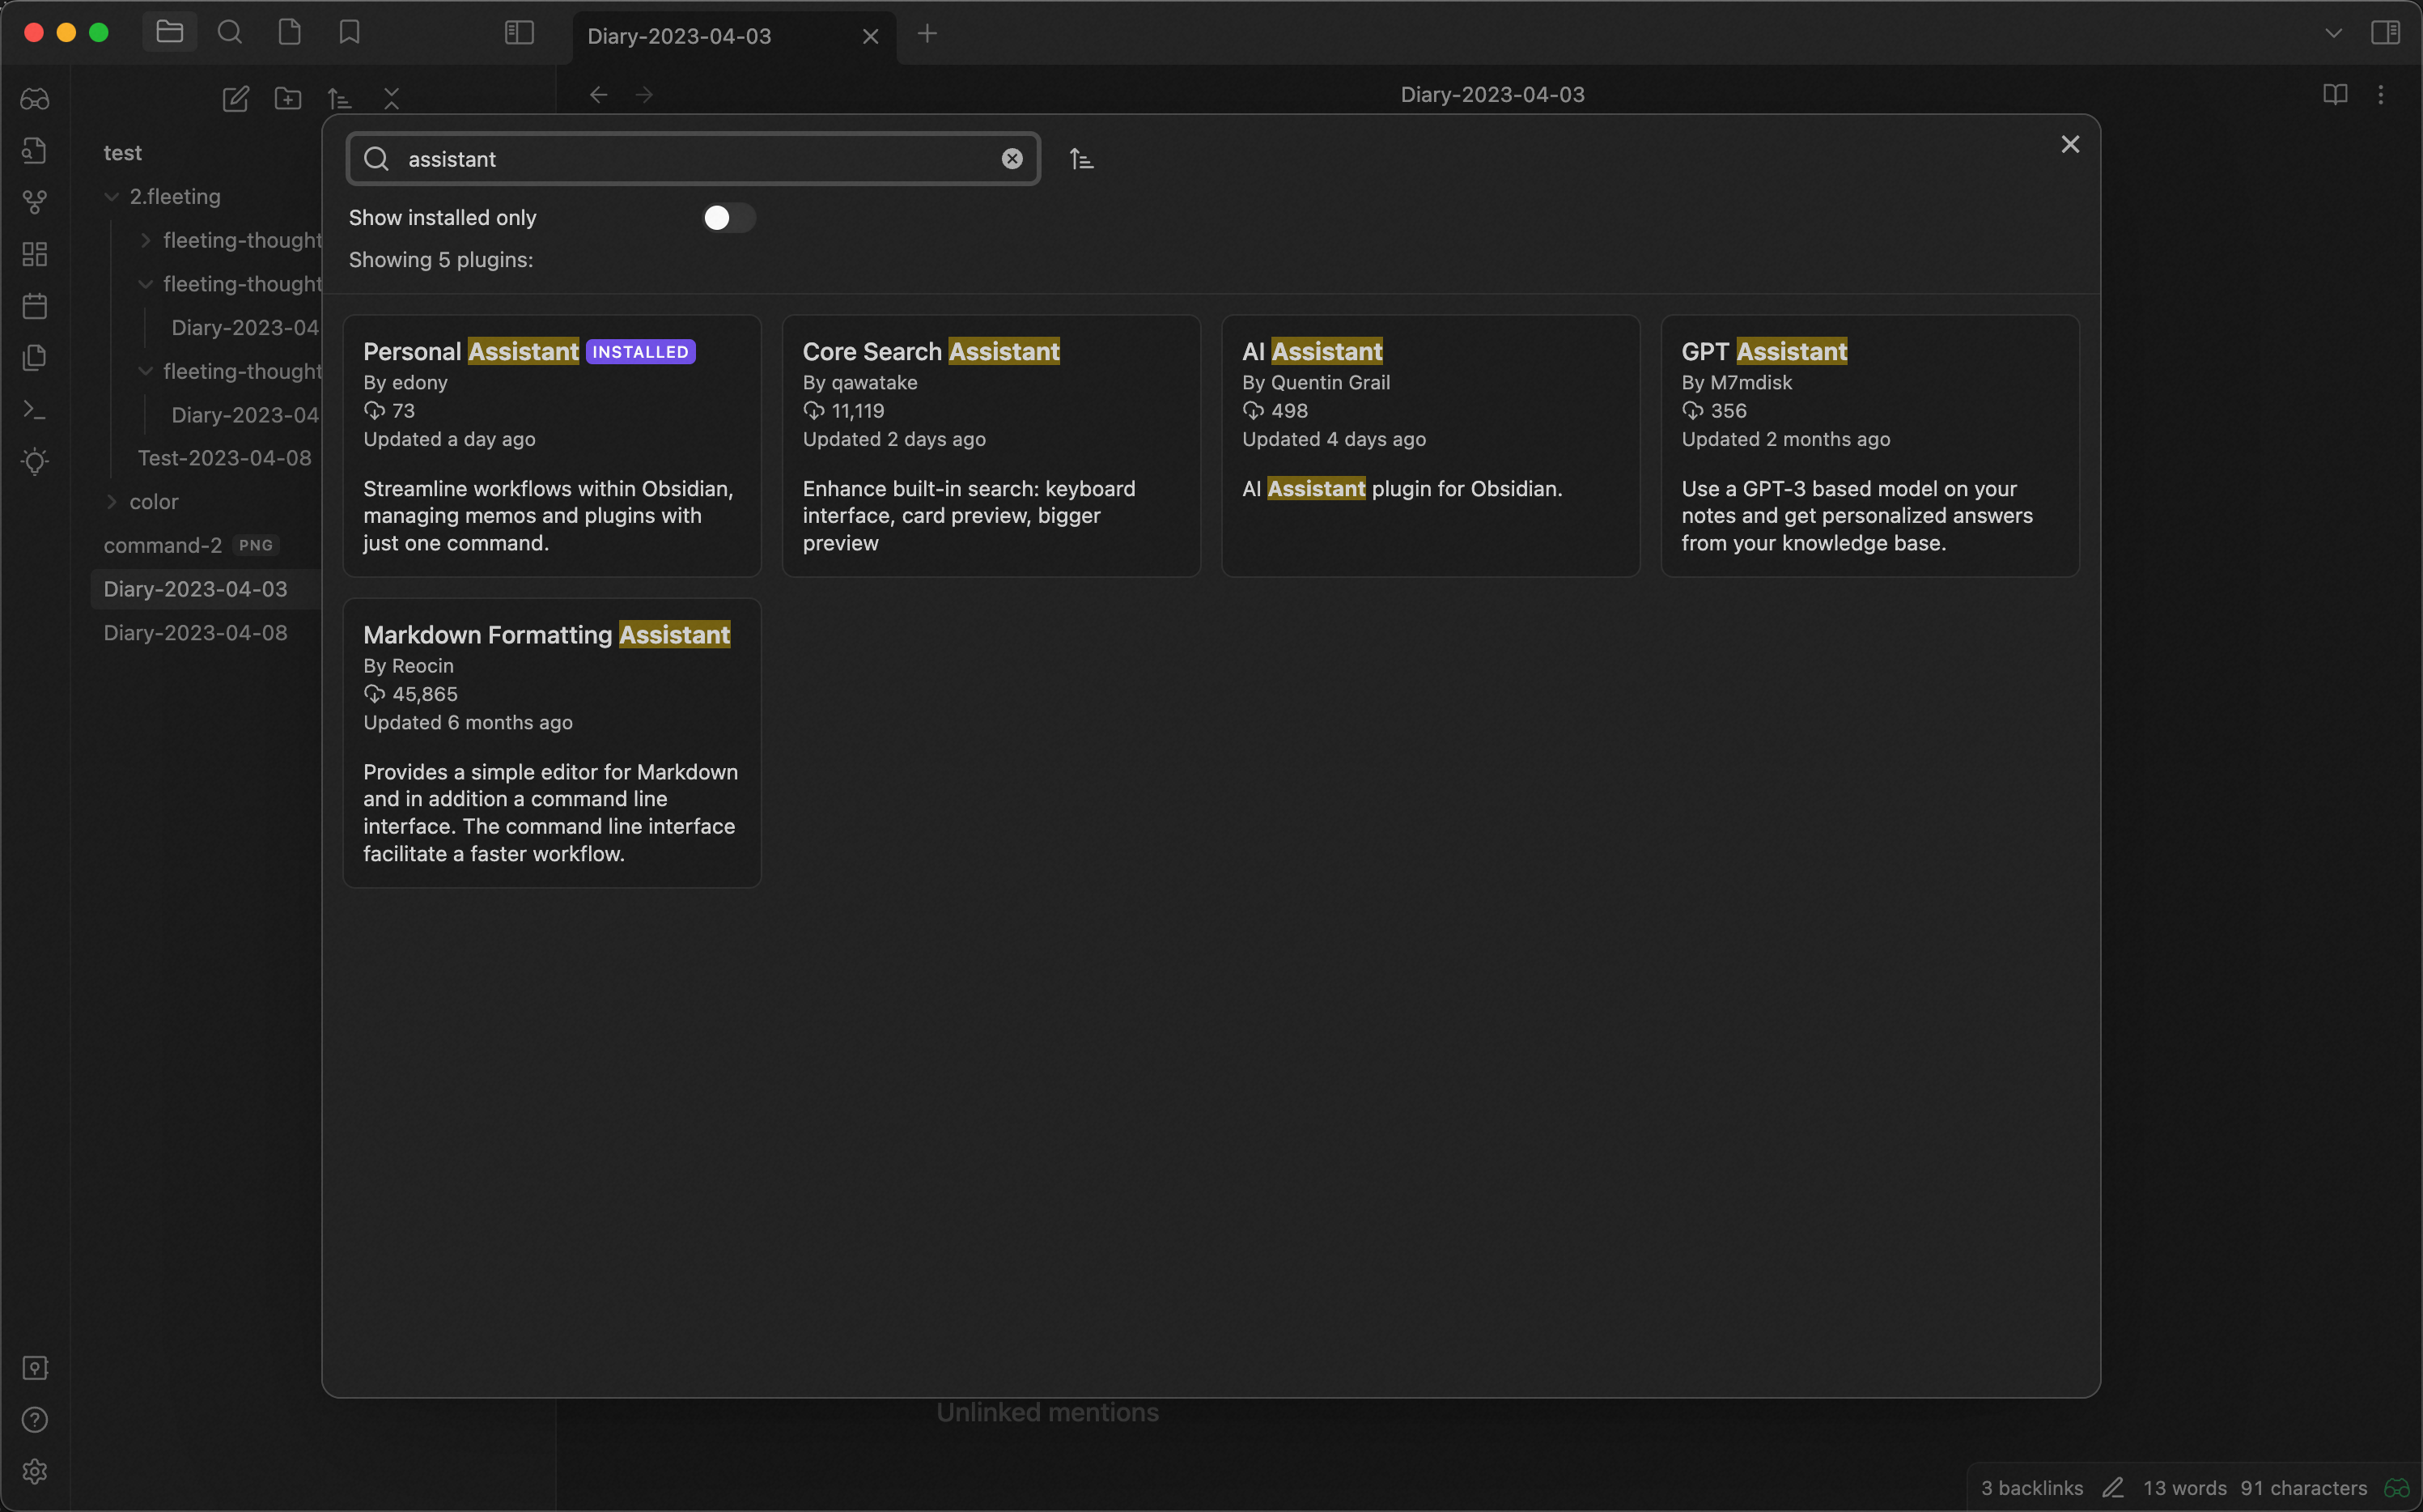Open the tab list dropdown chevron

pos(2333,33)
